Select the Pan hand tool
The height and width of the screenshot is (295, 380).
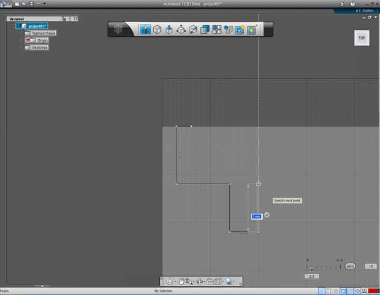point(181,281)
